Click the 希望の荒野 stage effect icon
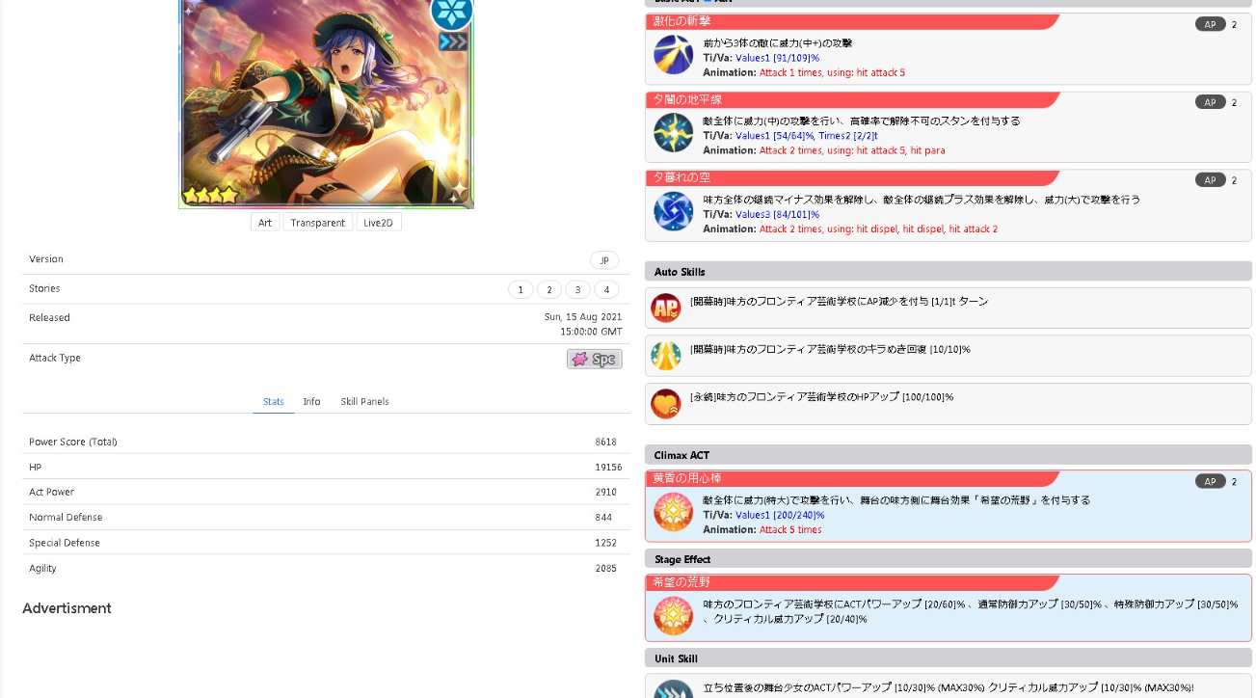 (x=673, y=615)
